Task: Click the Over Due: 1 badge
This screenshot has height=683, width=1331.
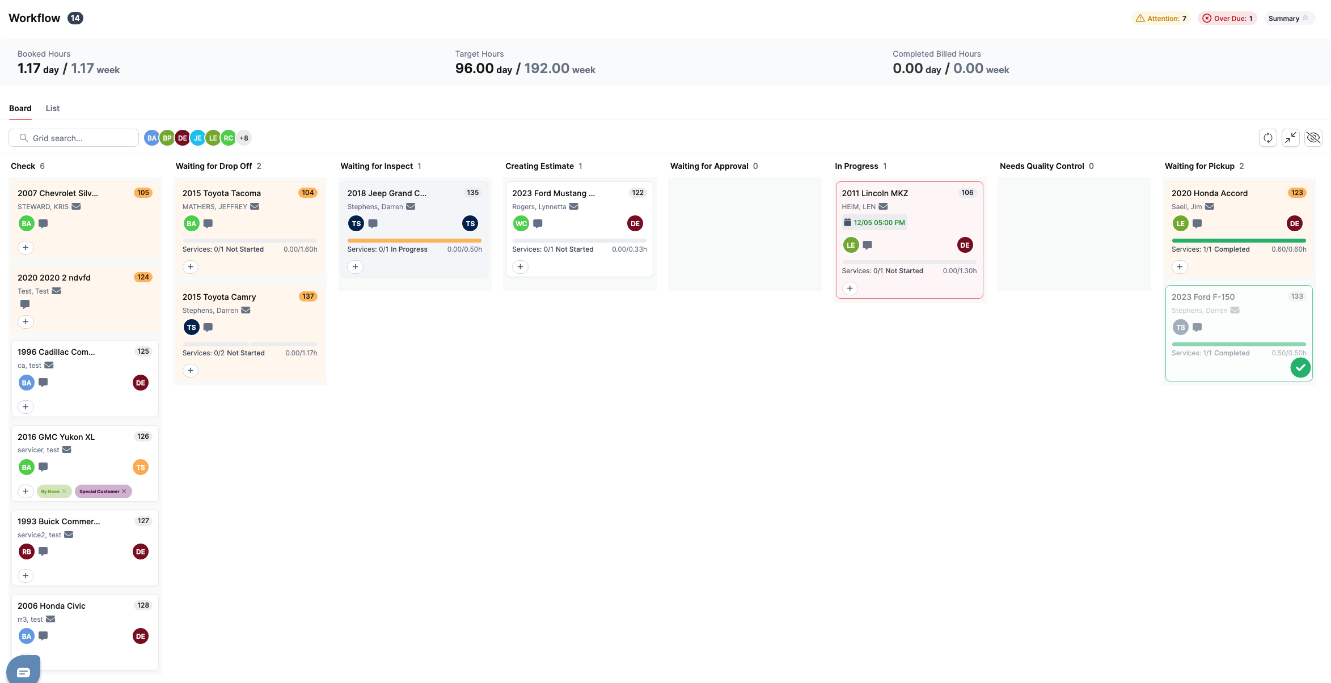Action: click(1227, 18)
